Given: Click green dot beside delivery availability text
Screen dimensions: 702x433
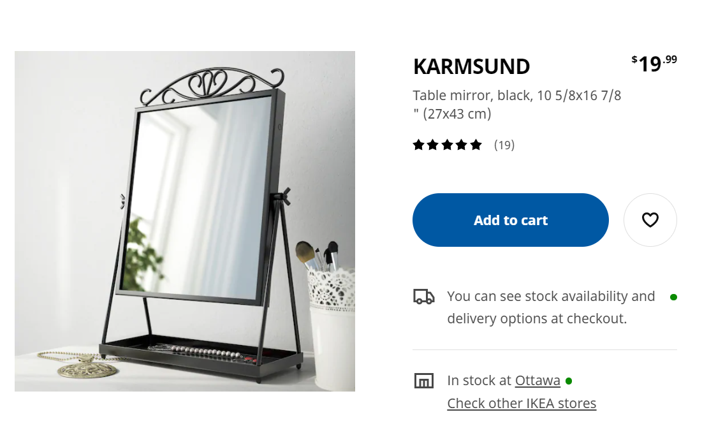Looking at the screenshot, I should point(673,297).
